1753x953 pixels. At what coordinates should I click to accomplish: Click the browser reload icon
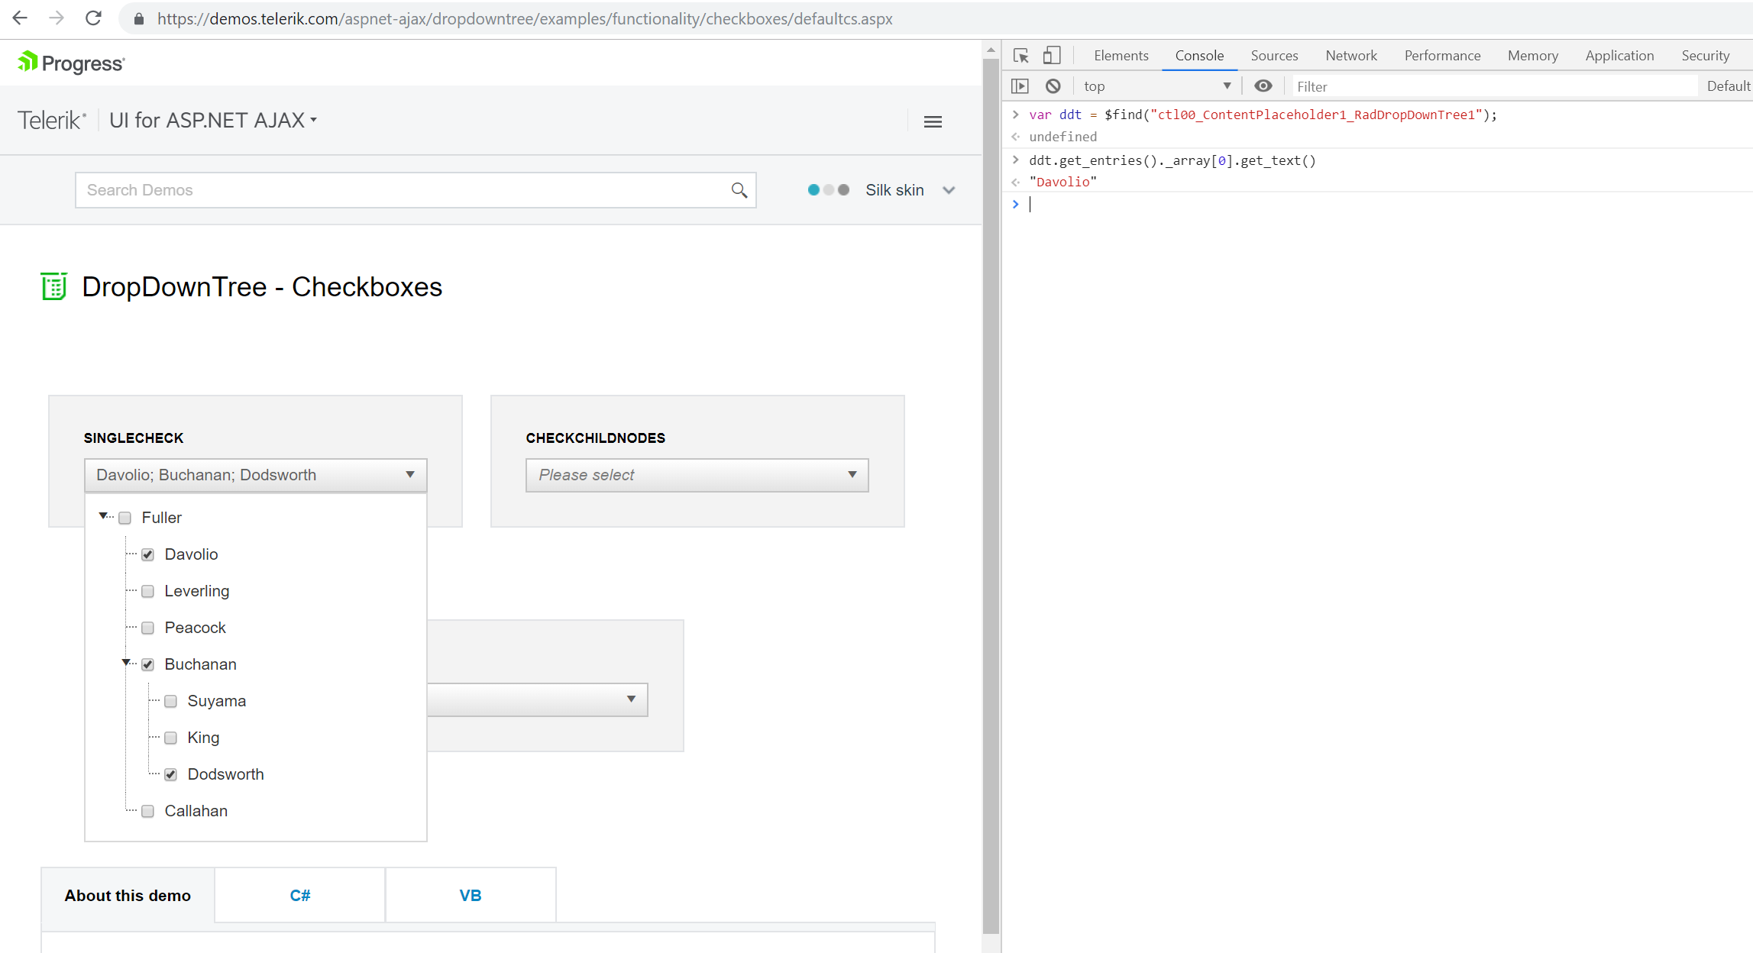tap(93, 18)
